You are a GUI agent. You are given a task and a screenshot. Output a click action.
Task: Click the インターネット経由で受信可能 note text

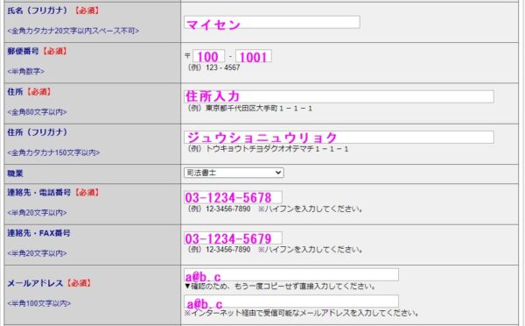pos(301,313)
